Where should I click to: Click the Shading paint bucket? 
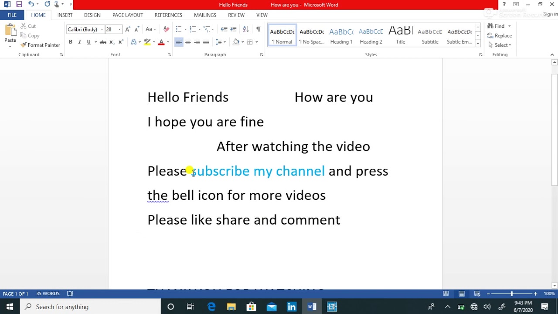[236, 42]
